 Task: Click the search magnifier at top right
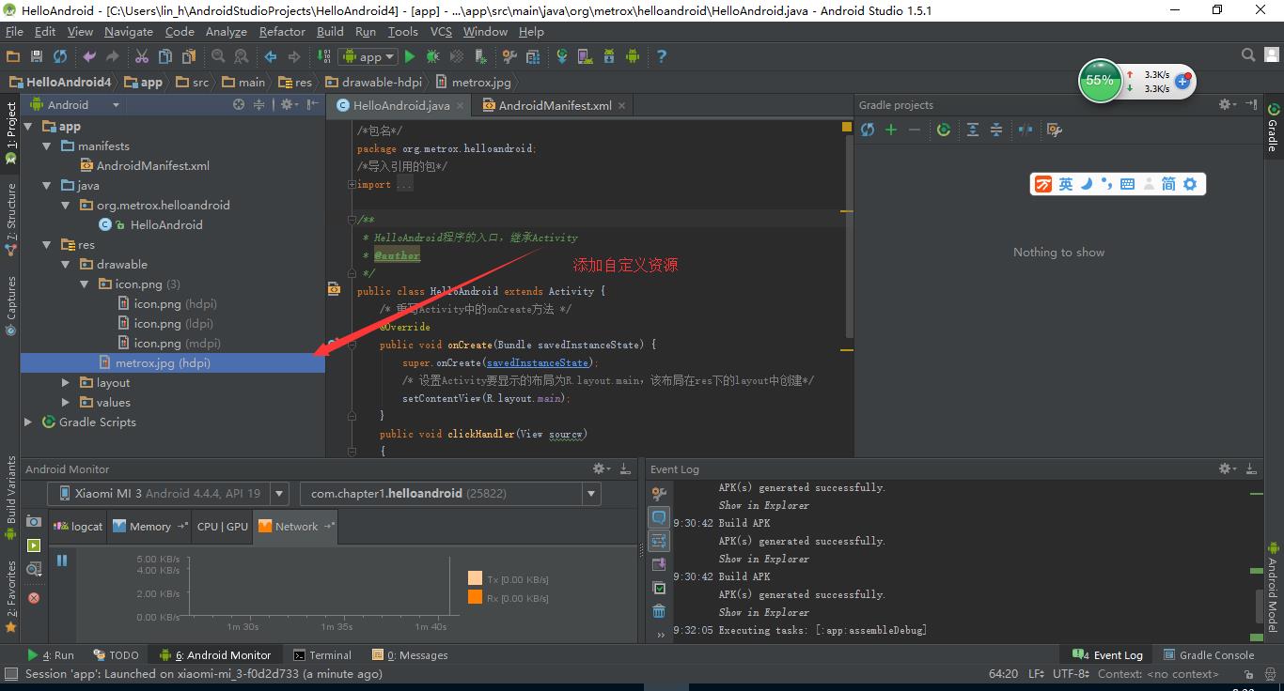point(1249,56)
